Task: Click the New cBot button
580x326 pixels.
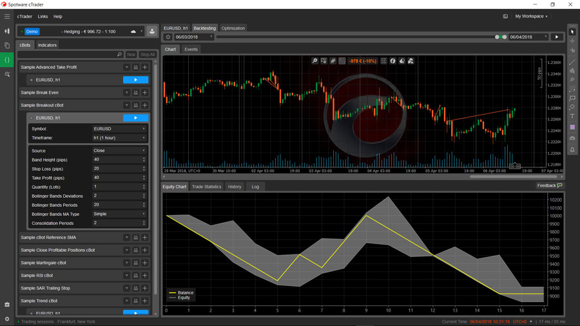Action: (131, 54)
